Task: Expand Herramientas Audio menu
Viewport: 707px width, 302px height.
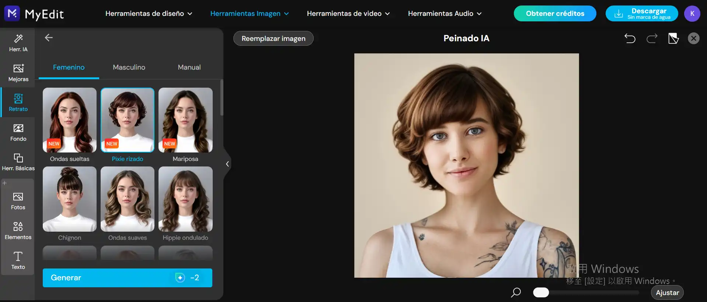Action: pyautogui.click(x=445, y=14)
